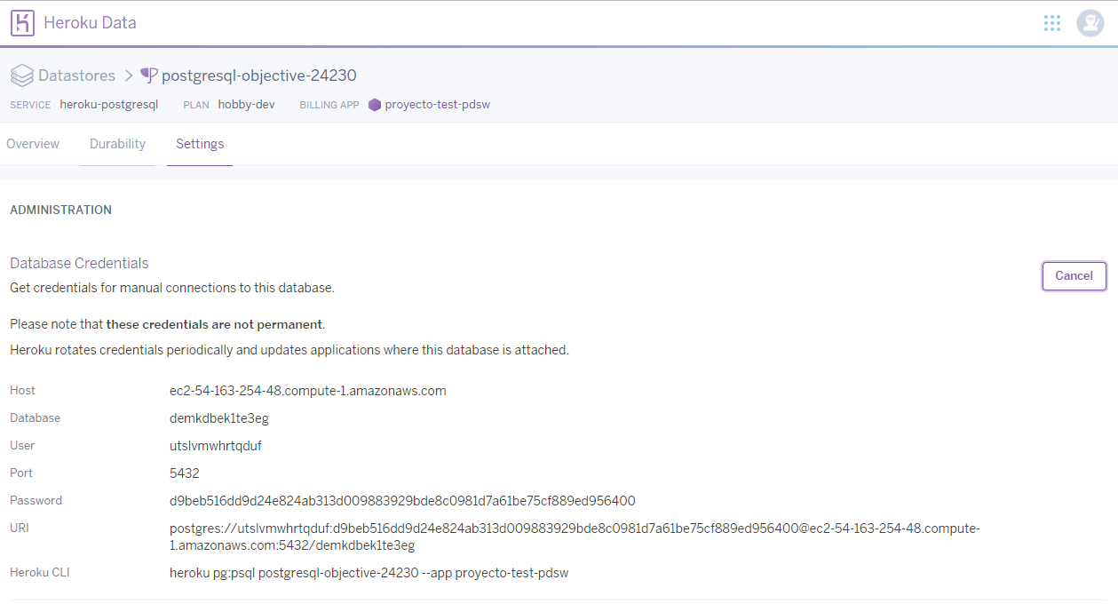
Task: Open the Heroku Data home link
Action: click(90, 23)
